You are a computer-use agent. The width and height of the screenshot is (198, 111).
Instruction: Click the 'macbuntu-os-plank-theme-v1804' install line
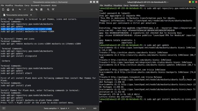click(x=30, y=100)
